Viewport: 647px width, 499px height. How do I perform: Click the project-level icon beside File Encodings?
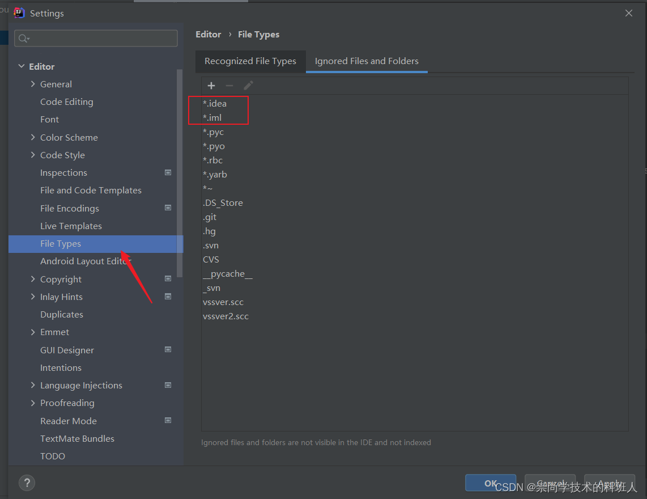point(168,208)
